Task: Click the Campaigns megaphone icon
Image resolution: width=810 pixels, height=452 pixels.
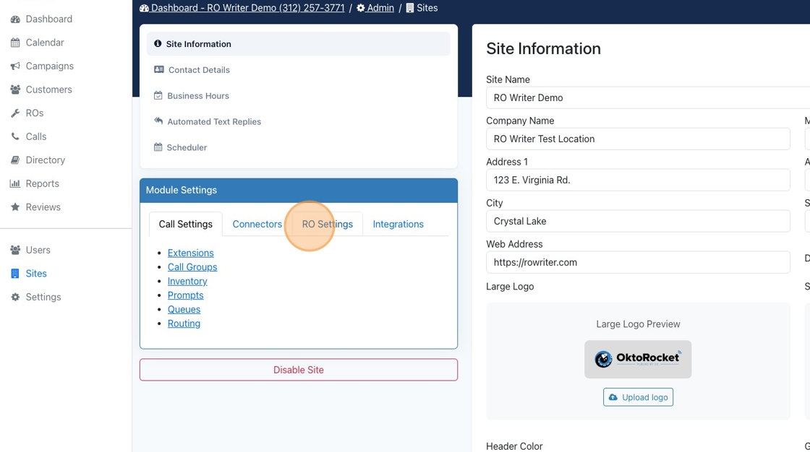Action: (x=15, y=66)
